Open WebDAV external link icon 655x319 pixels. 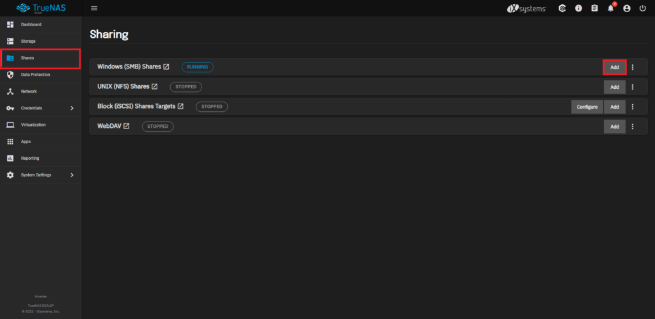tap(126, 127)
